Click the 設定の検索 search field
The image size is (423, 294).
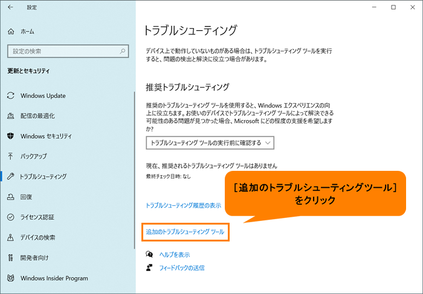68,51
